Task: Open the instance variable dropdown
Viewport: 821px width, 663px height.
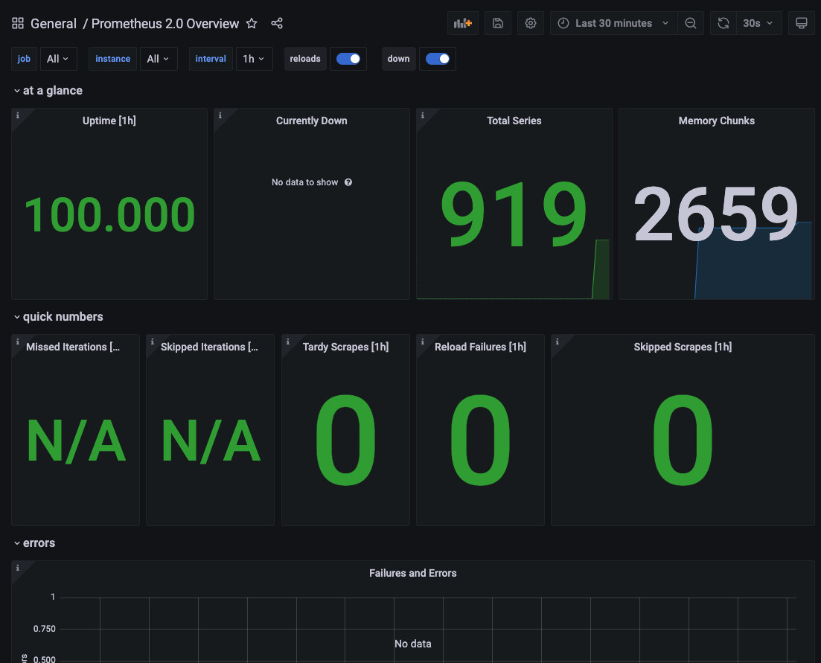Action: 159,59
